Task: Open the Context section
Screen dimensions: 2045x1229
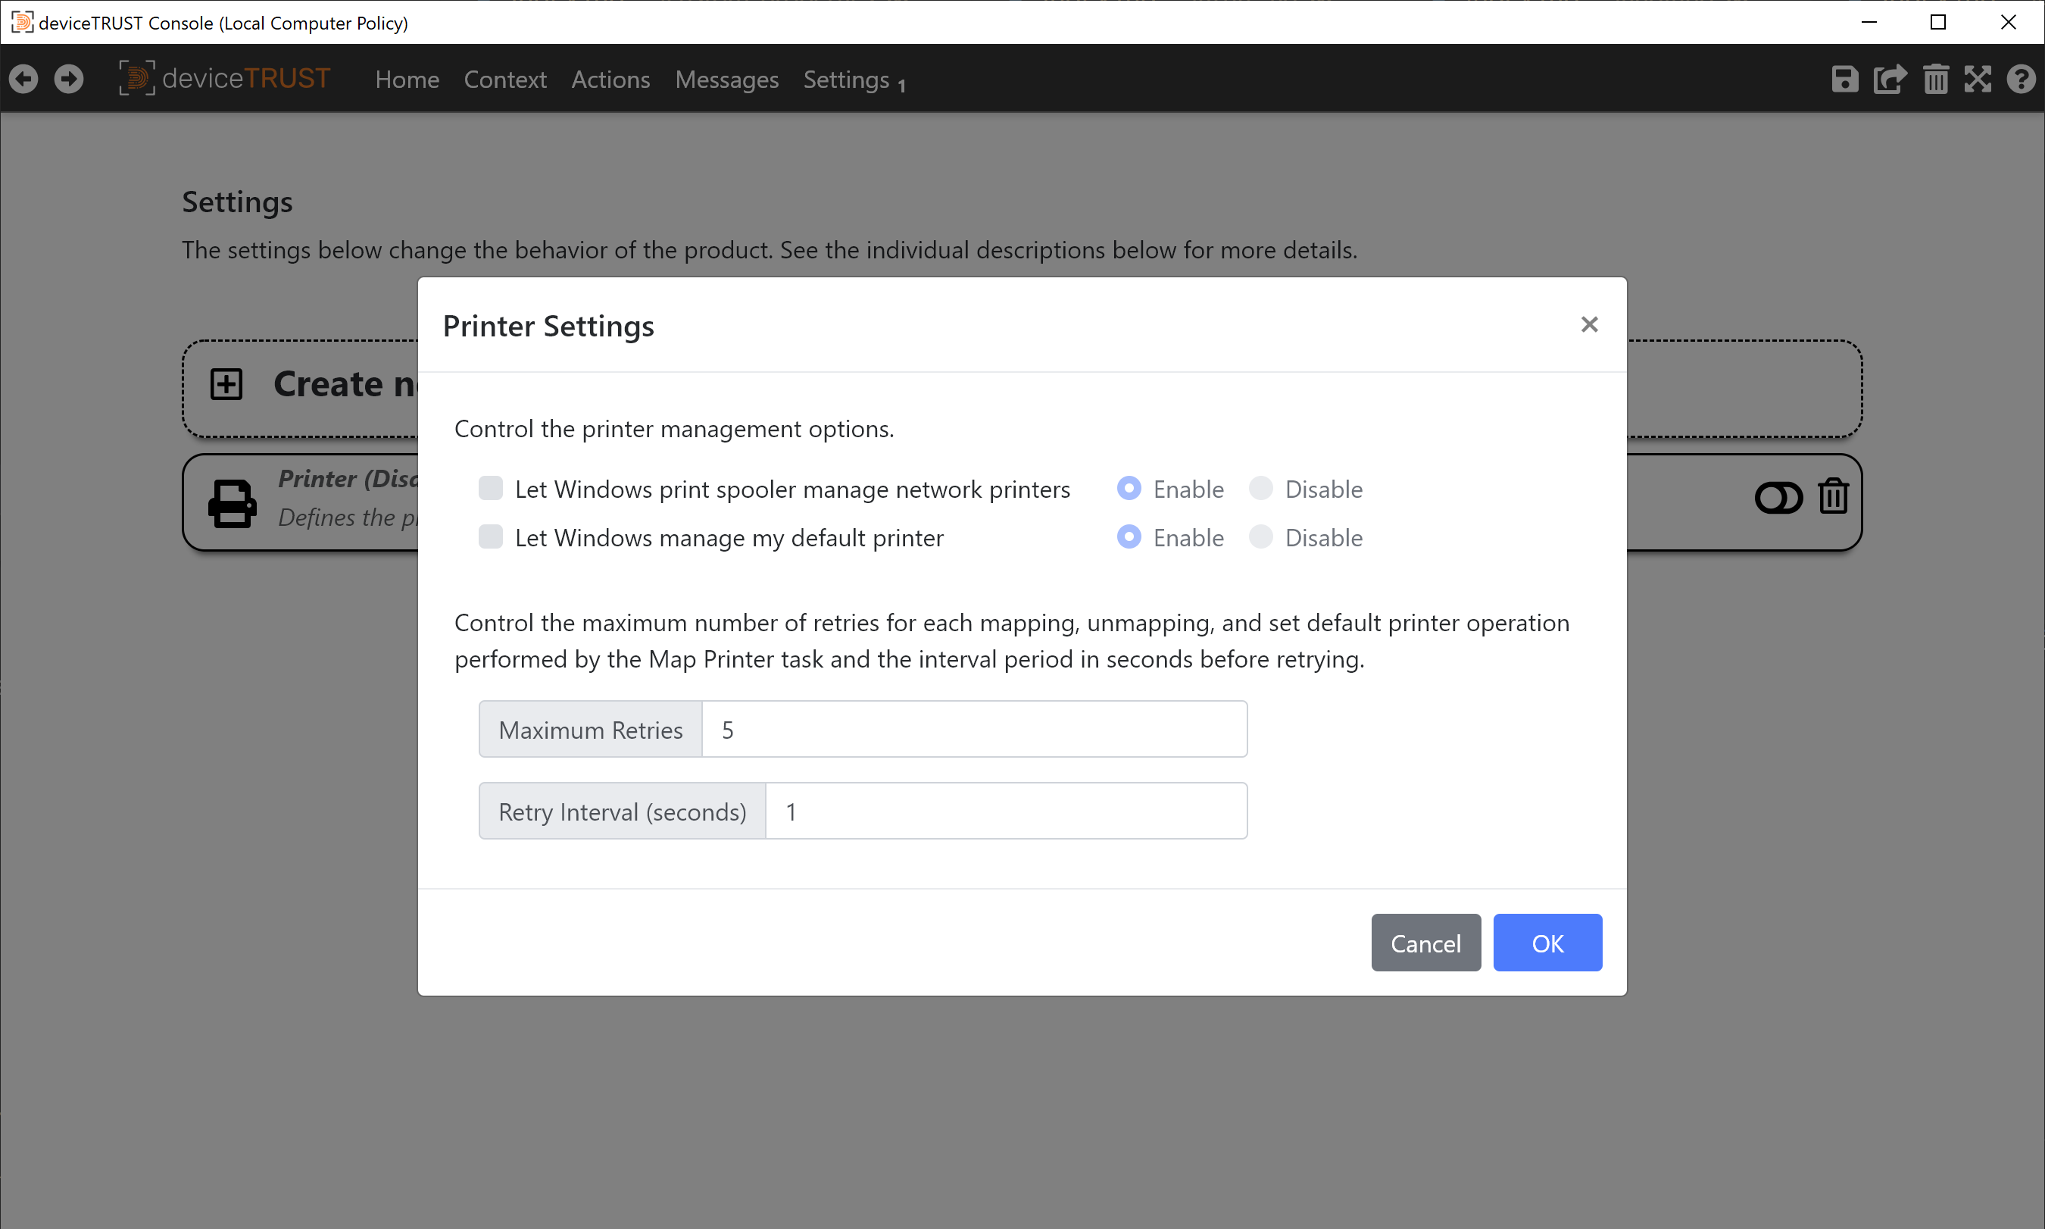Action: (x=506, y=79)
